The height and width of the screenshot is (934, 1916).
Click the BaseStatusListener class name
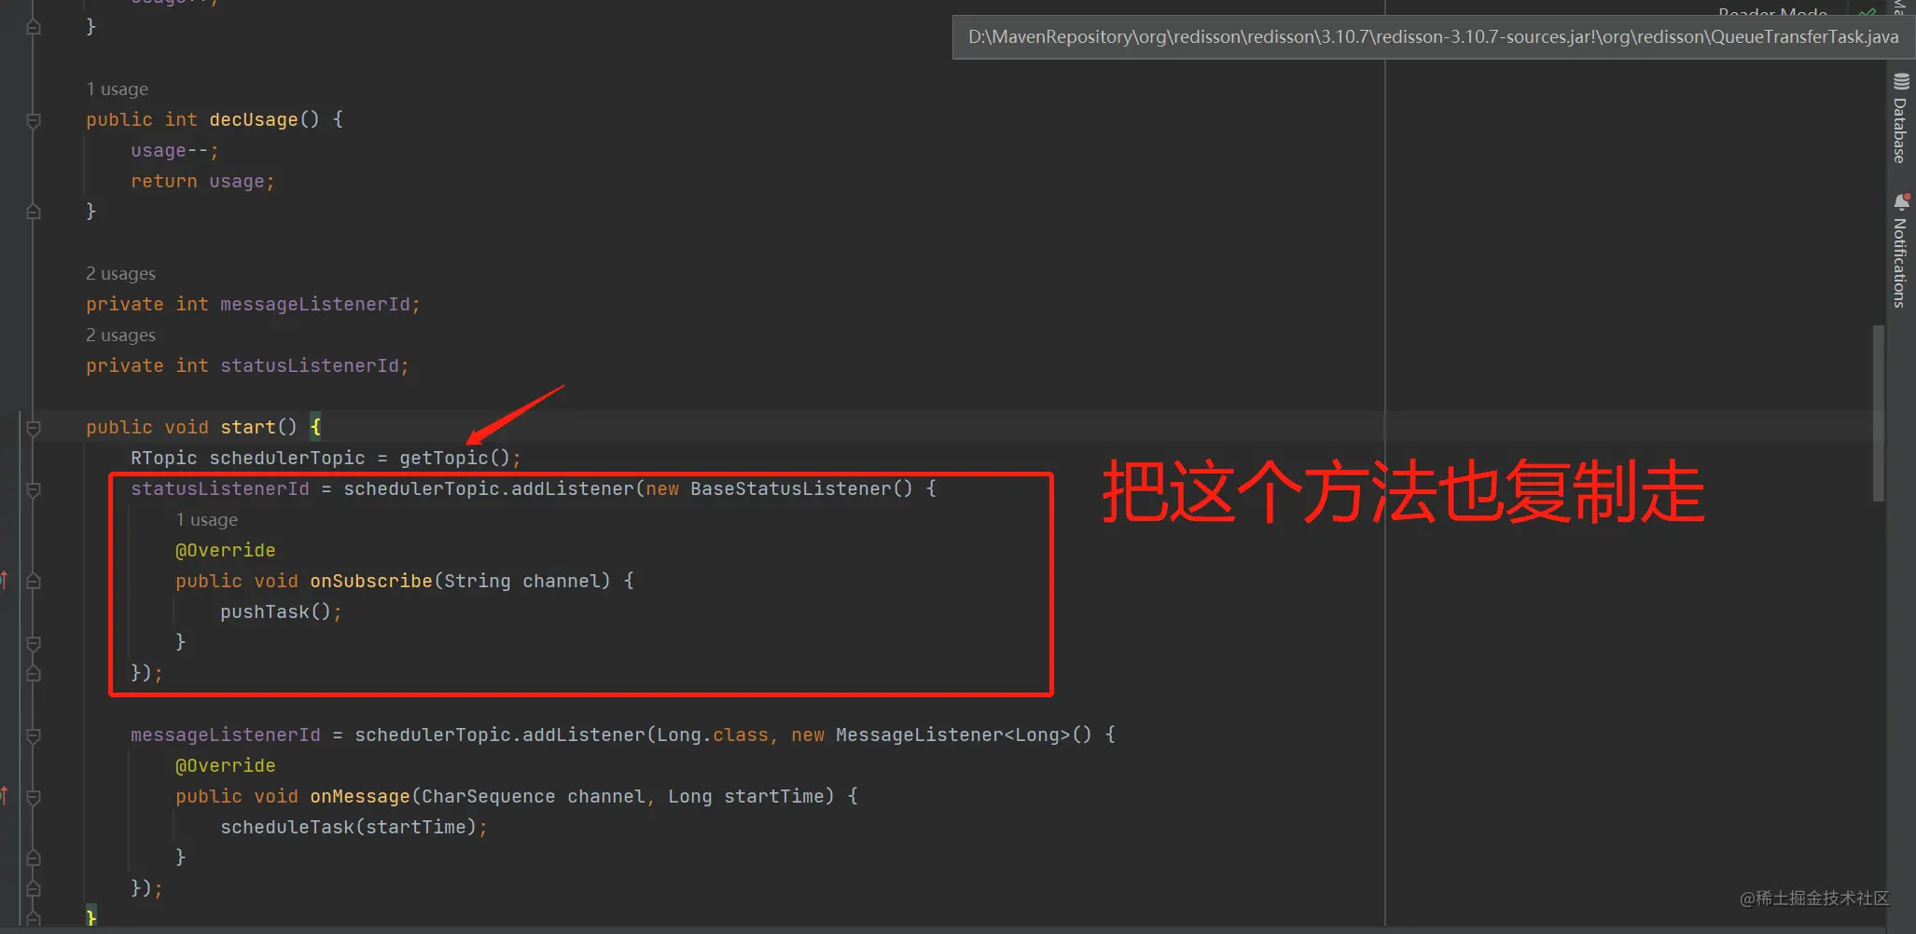(791, 488)
